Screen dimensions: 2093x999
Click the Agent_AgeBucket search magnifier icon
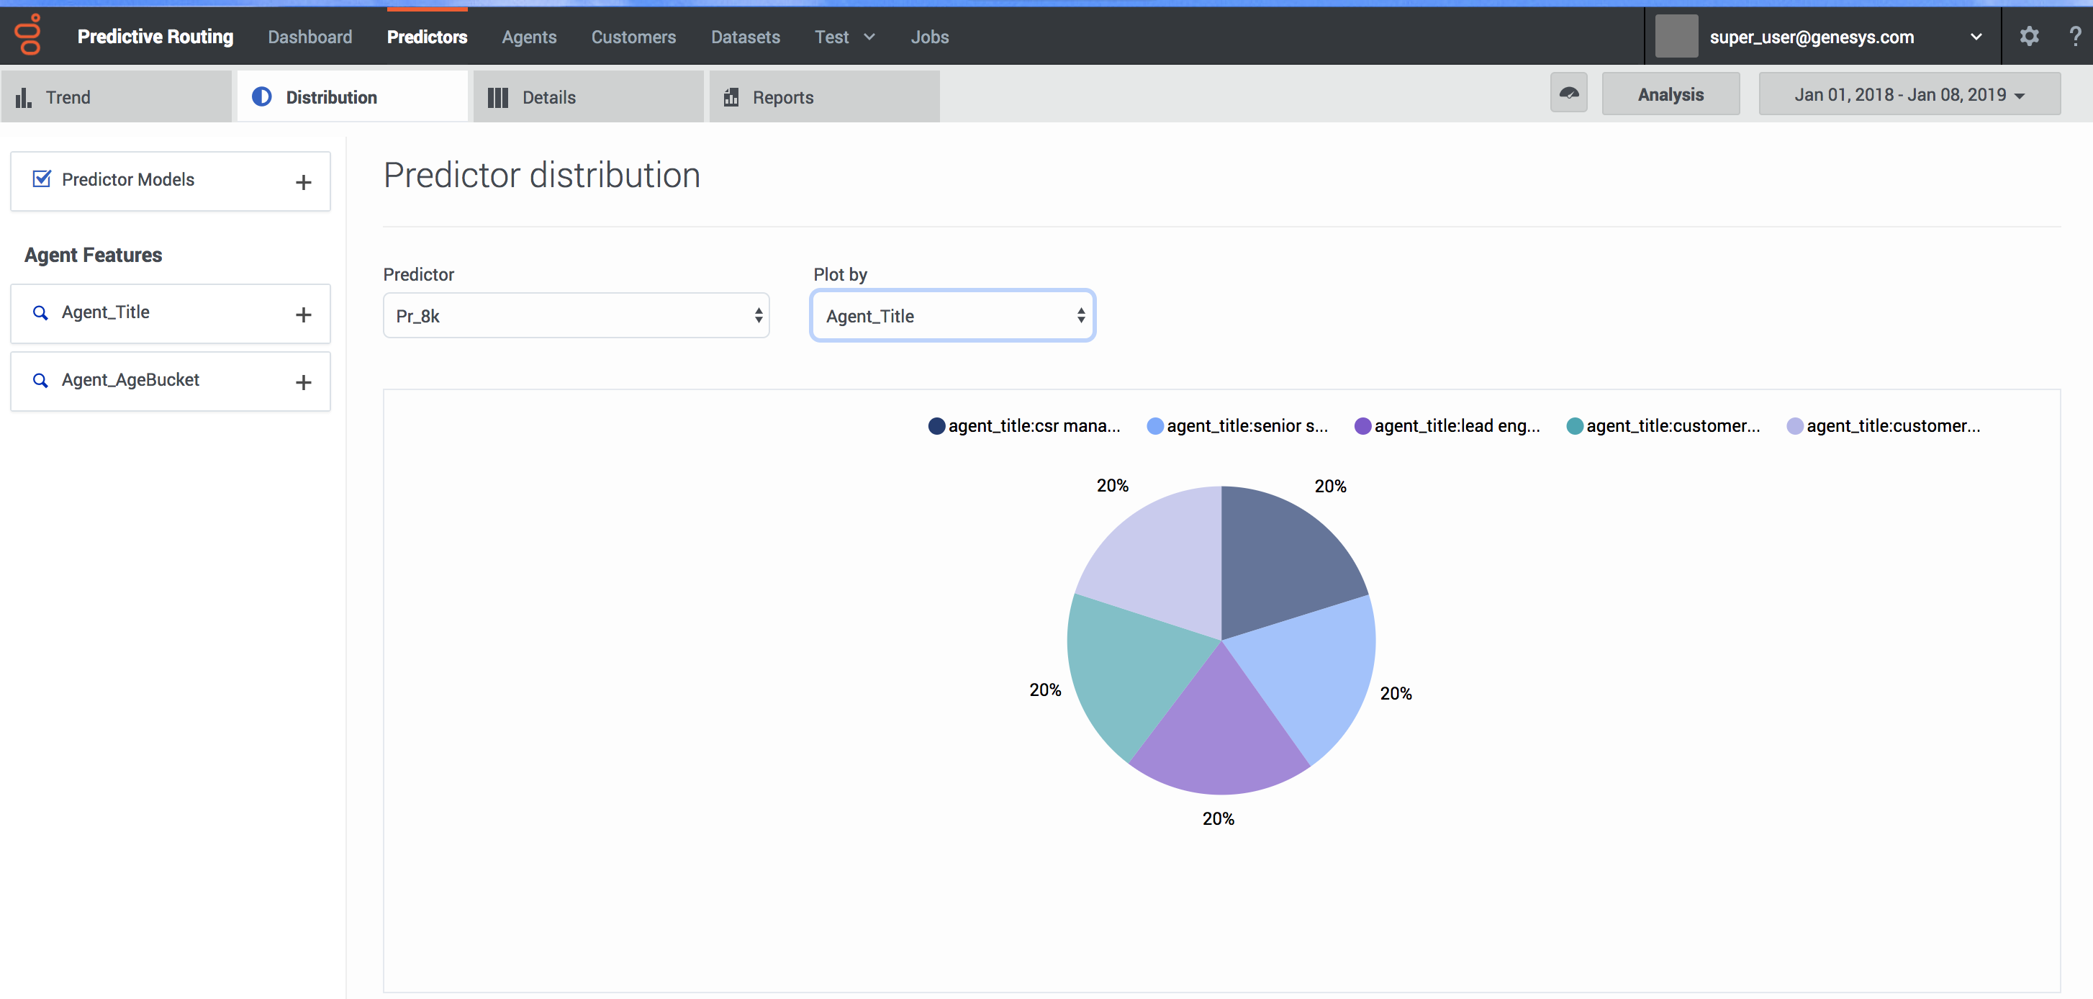pyautogui.click(x=40, y=380)
